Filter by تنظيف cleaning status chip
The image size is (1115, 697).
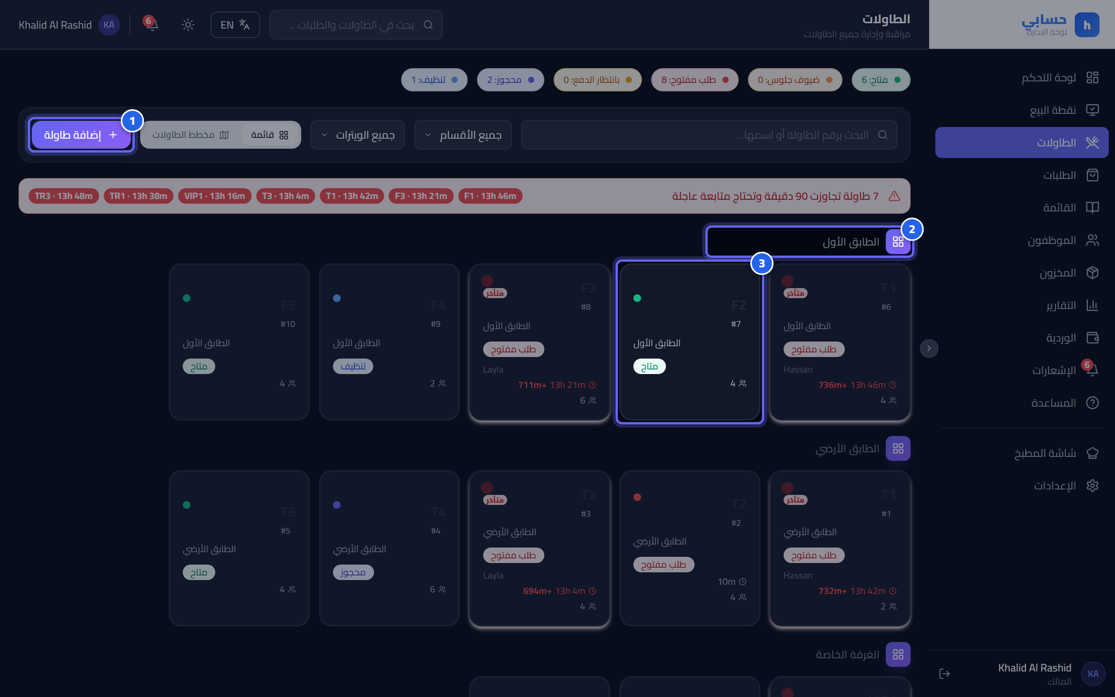[434, 80]
